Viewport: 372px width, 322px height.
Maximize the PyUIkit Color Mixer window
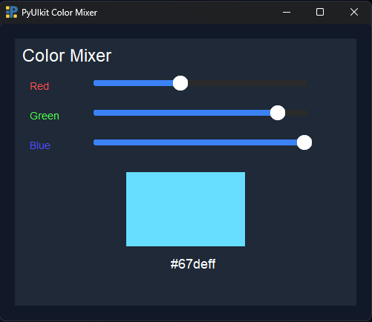point(320,12)
